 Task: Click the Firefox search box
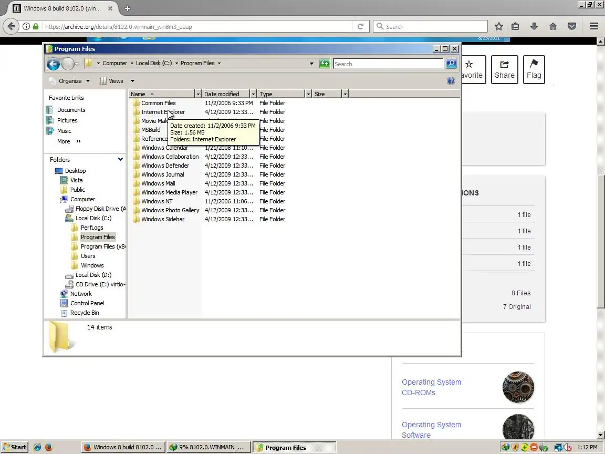(x=430, y=26)
